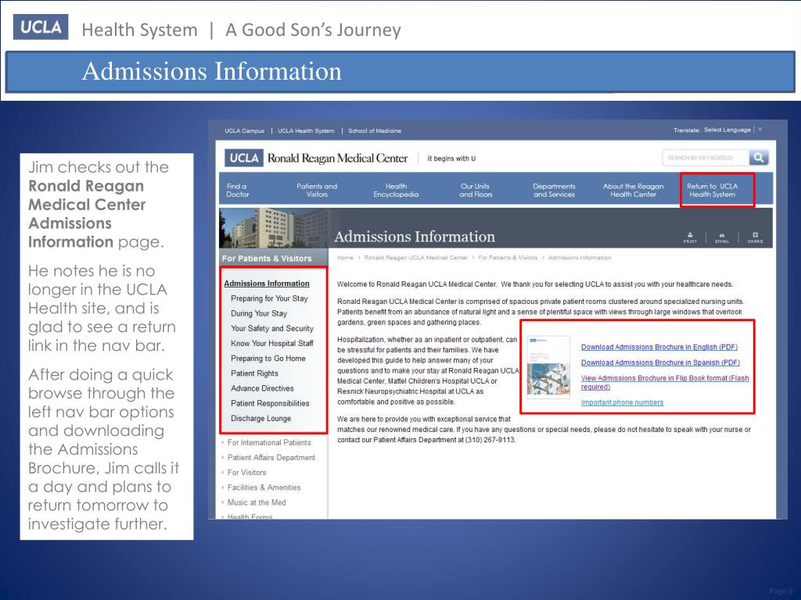Click the Email icon
The image size is (801, 600).
pyautogui.click(x=722, y=237)
